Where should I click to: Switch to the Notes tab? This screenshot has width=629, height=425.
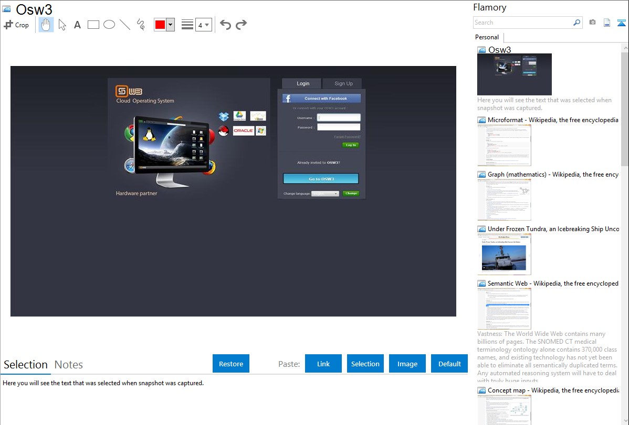[69, 365]
